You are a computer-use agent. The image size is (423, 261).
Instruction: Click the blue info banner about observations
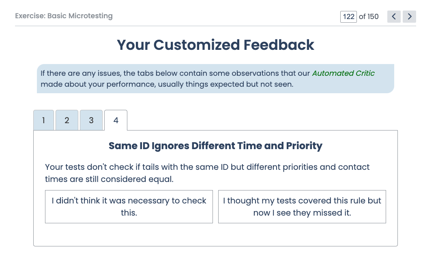(215, 79)
